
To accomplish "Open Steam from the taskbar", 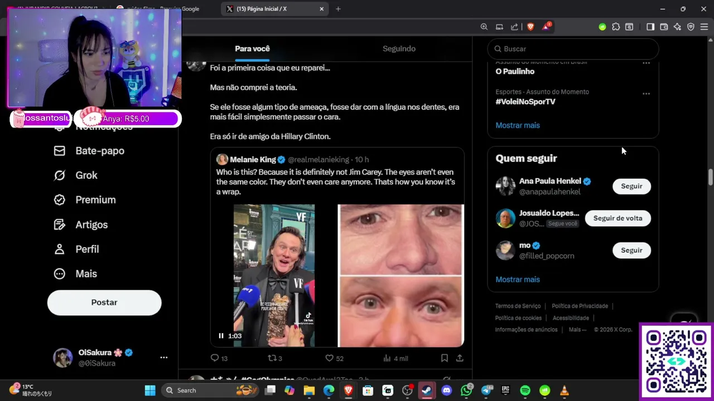I will [427, 390].
